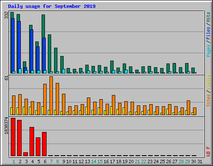
Task: Click green weekend day label "28"
Action: click(x=181, y=161)
